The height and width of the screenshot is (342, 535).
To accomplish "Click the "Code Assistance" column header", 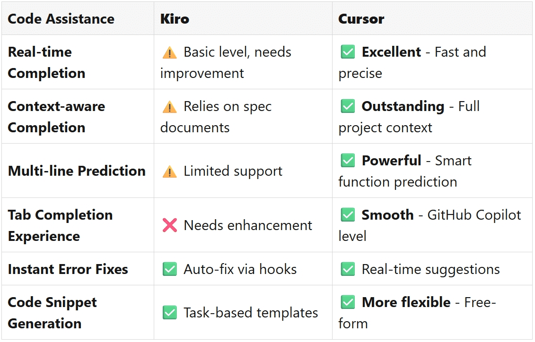I will (61, 19).
